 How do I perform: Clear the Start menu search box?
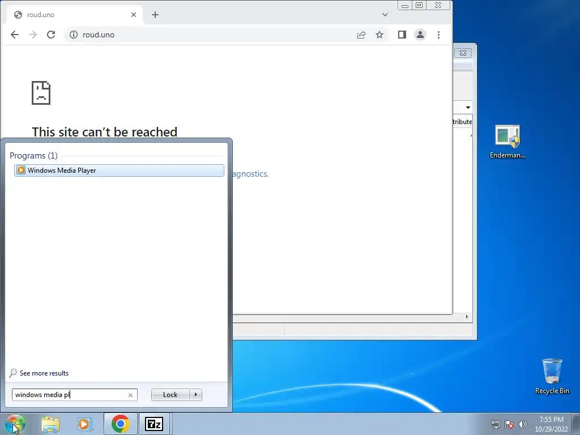130,395
